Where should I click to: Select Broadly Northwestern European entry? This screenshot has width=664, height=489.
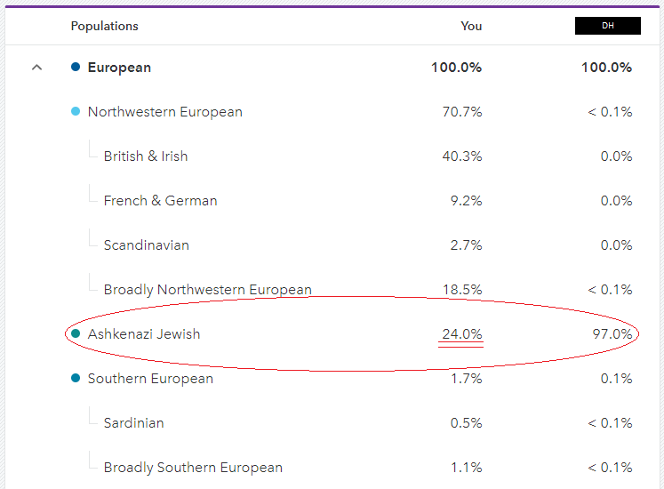tap(207, 290)
